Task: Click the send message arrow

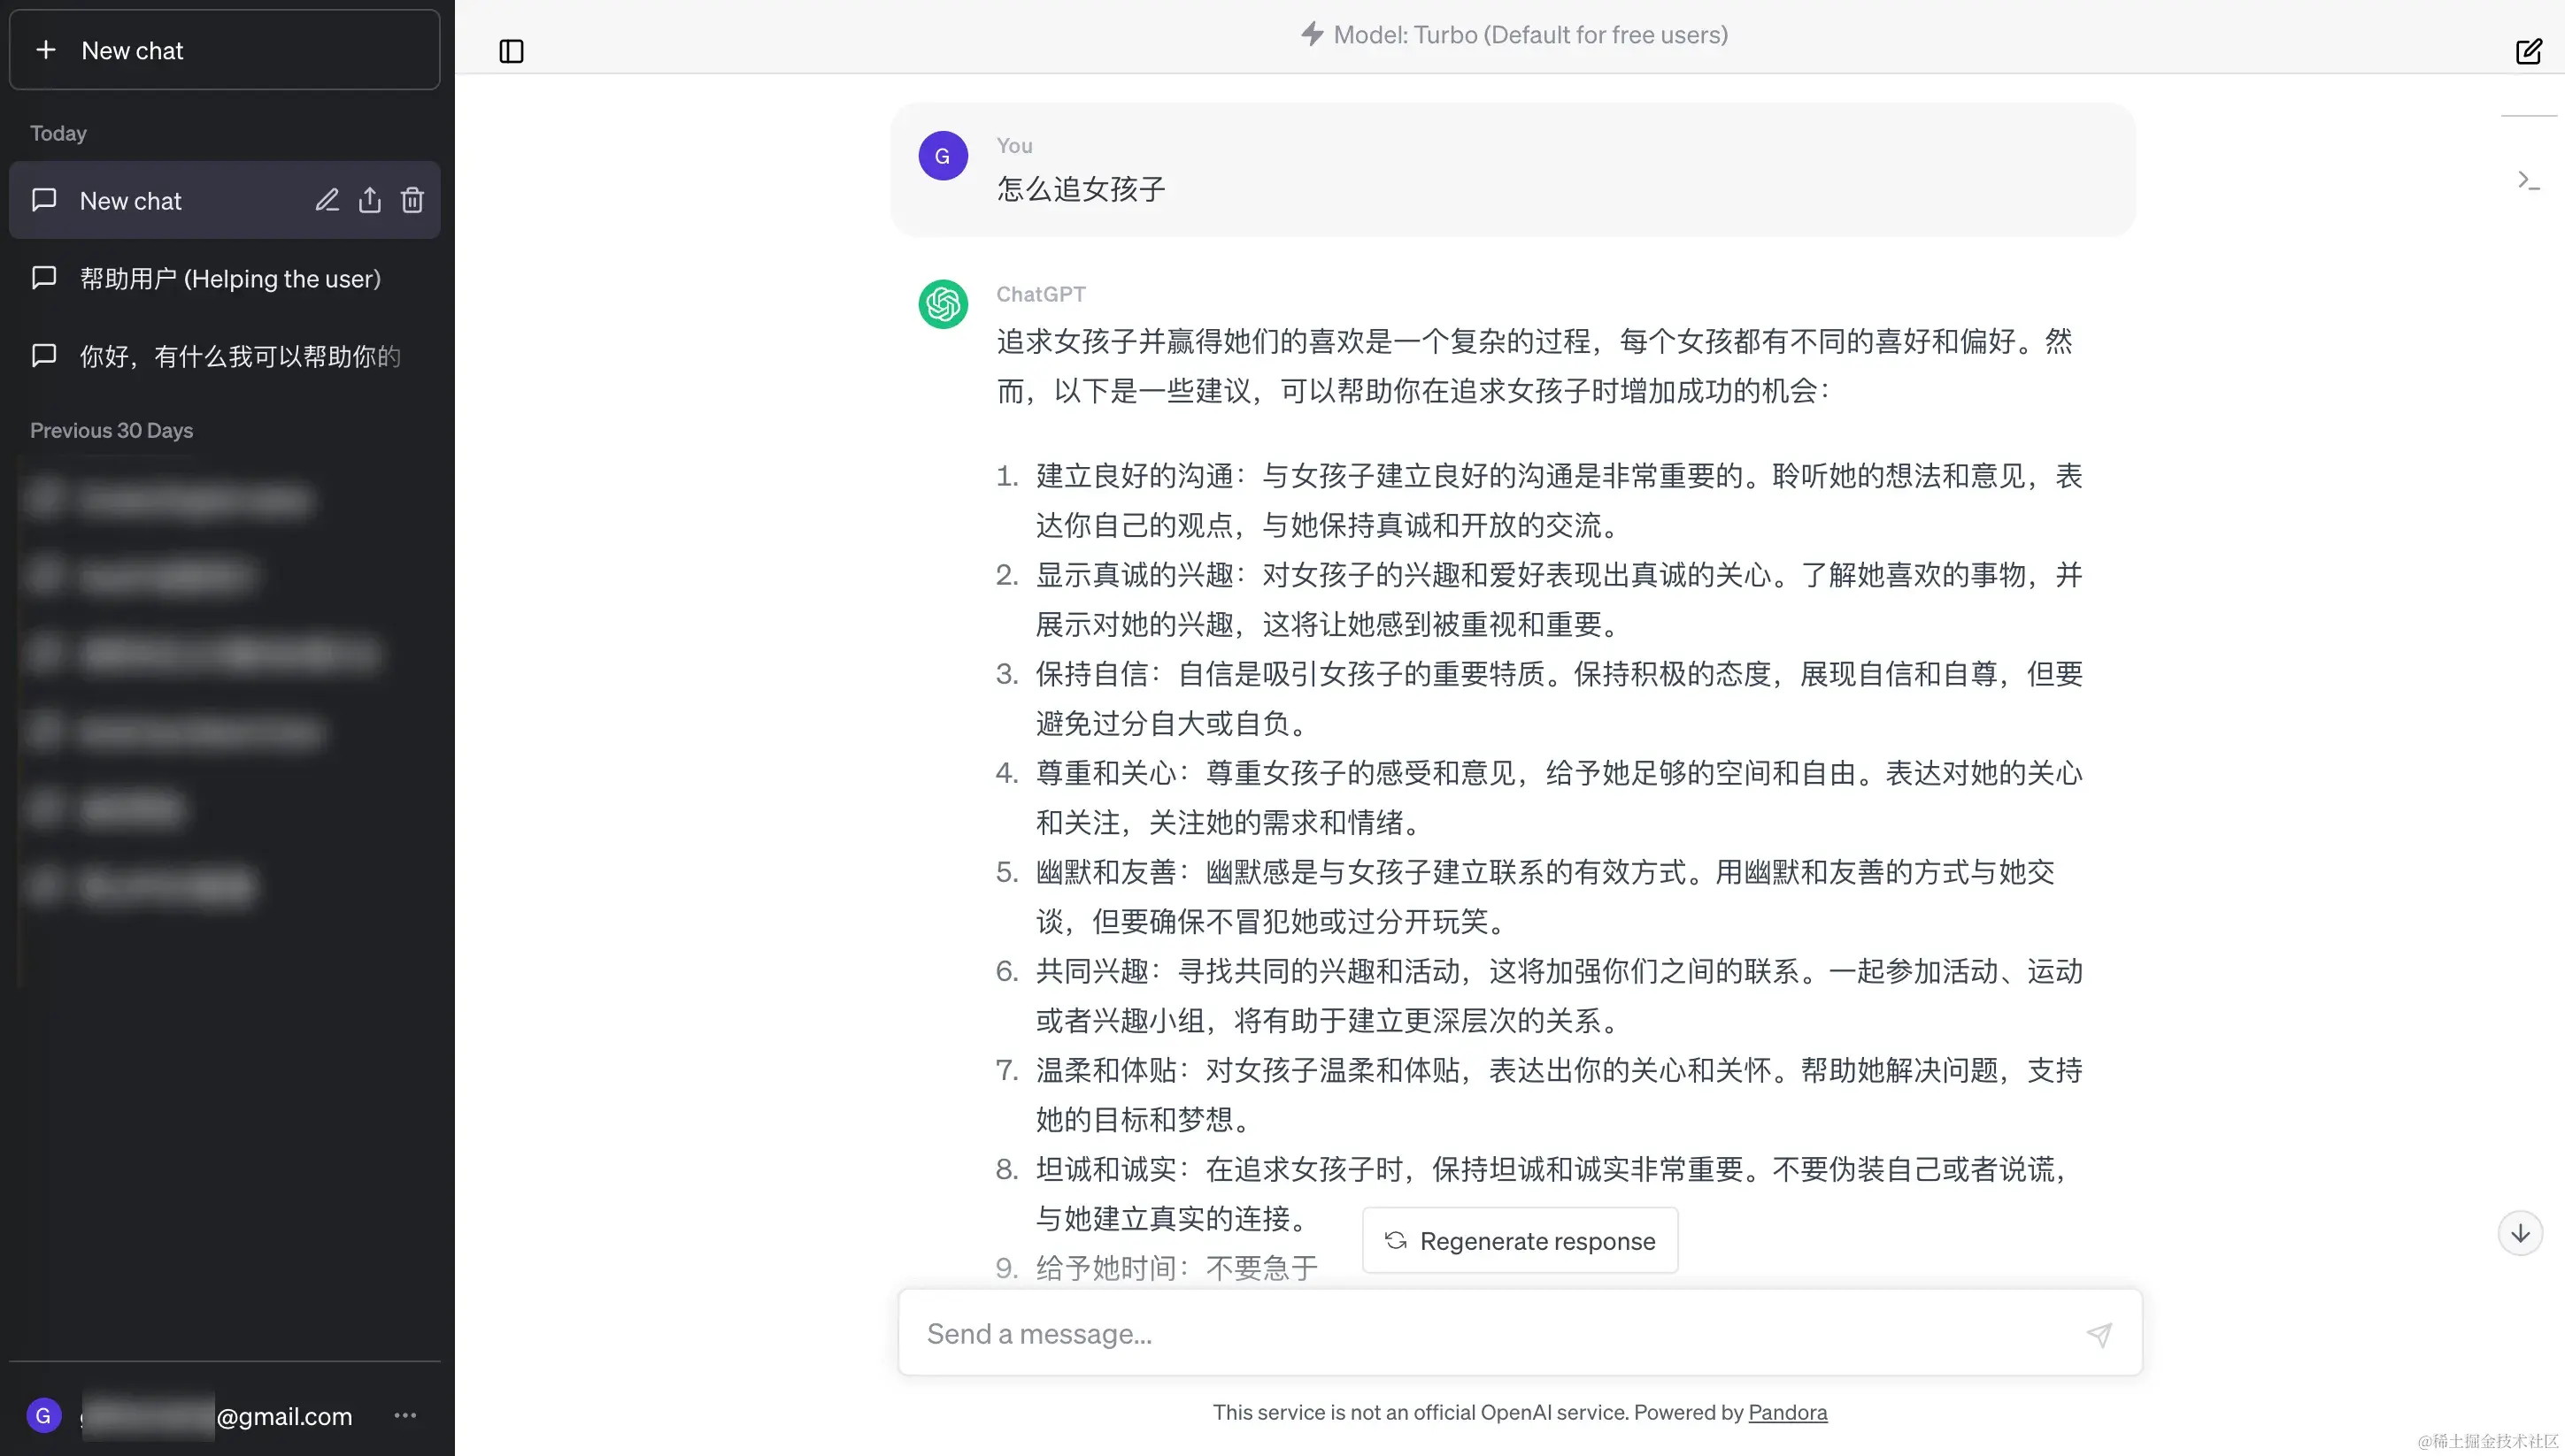Action: (2099, 1334)
